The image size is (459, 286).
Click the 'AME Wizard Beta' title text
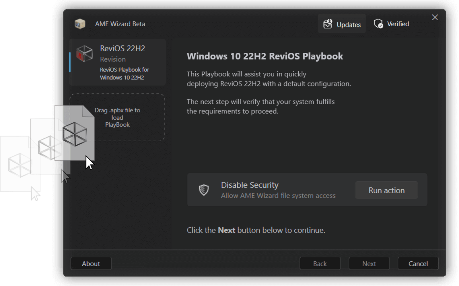point(120,24)
